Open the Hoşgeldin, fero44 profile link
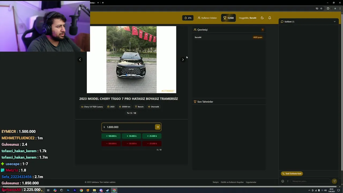 [248, 18]
